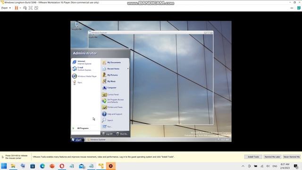Enter VMware full screen mode
Image resolution: width=302 pixels, height=170 pixels.
click(x=30, y=8)
